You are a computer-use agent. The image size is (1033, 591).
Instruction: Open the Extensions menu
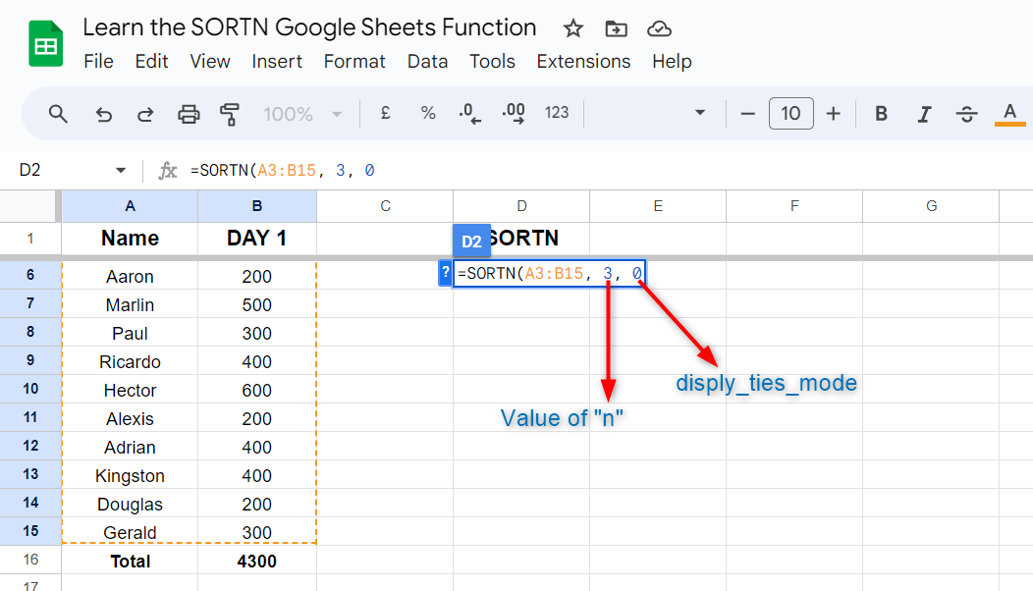[x=583, y=61]
